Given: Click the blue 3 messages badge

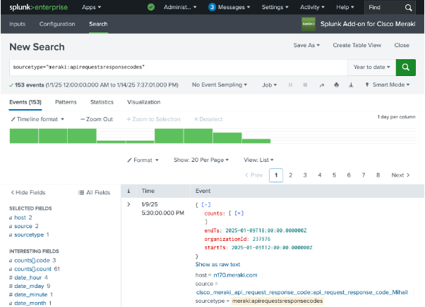Looking at the screenshot, I should coord(212,7).
